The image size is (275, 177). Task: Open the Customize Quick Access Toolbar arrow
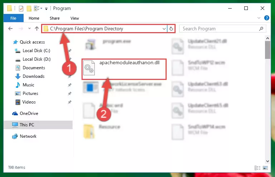(46, 9)
